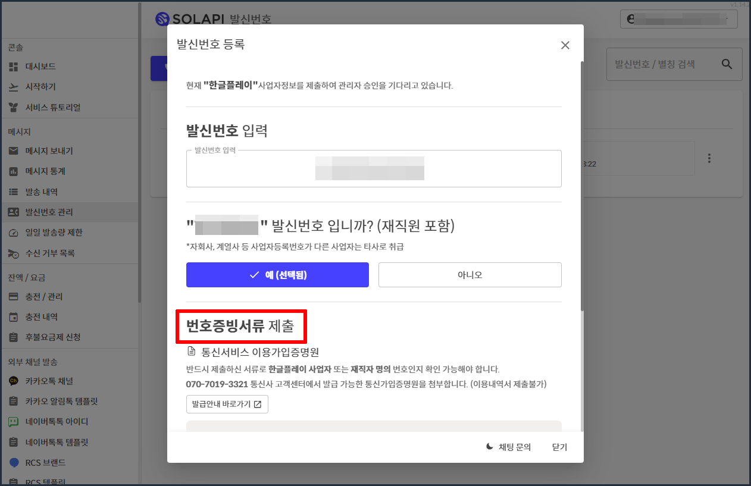Close the 발신번호 등록 dialog with X
The width and height of the screenshot is (751, 486).
click(x=565, y=45)
